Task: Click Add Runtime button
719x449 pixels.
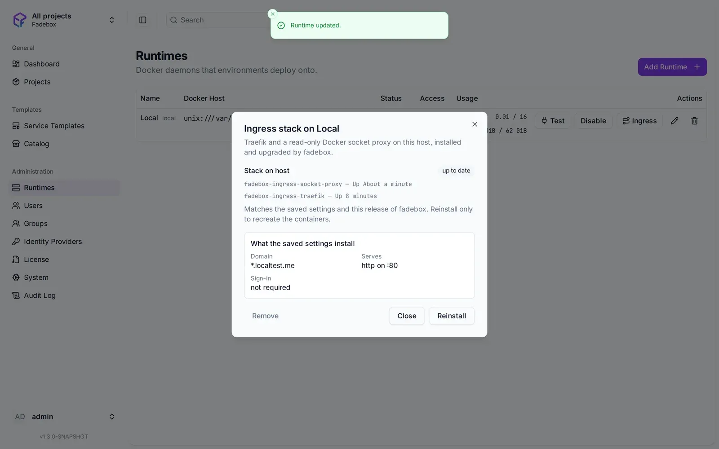Action: [672, 67]
